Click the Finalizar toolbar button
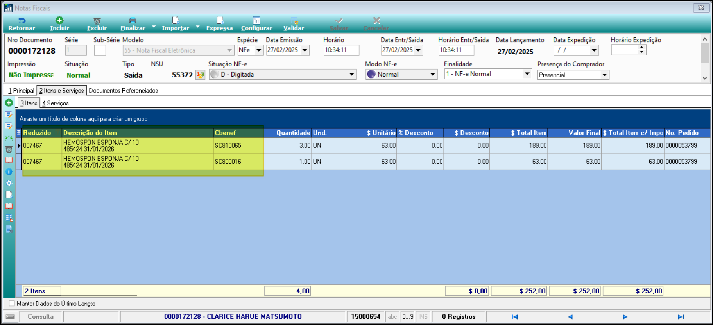Viewport: 713px width, 325px height. point(133,24)
